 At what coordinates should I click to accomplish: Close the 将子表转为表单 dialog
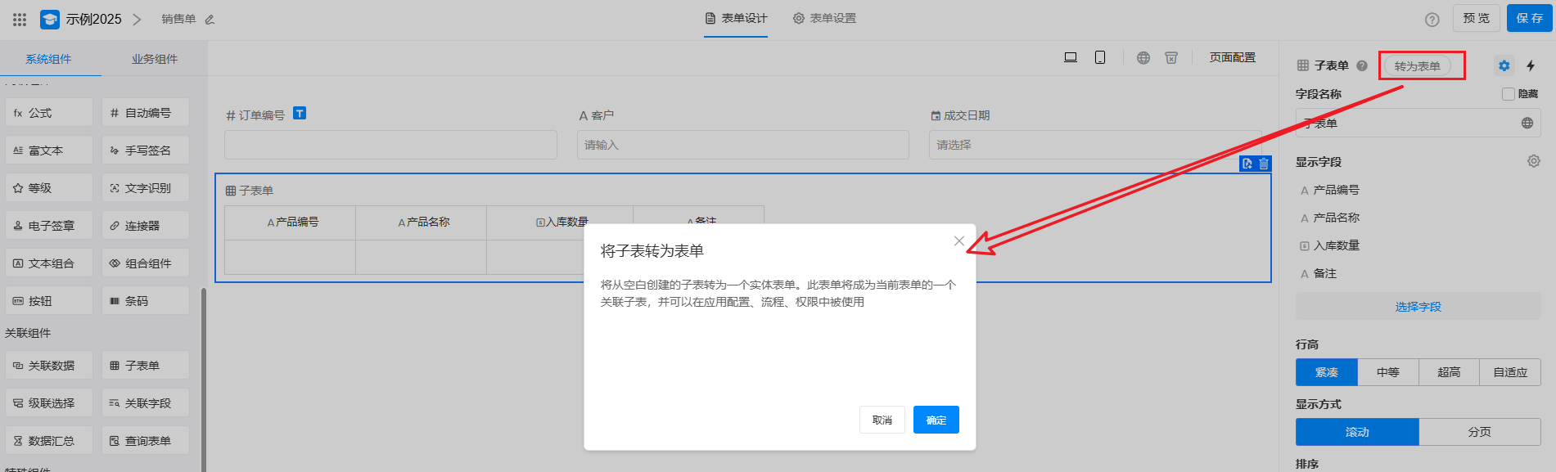(x=958, y=240)
